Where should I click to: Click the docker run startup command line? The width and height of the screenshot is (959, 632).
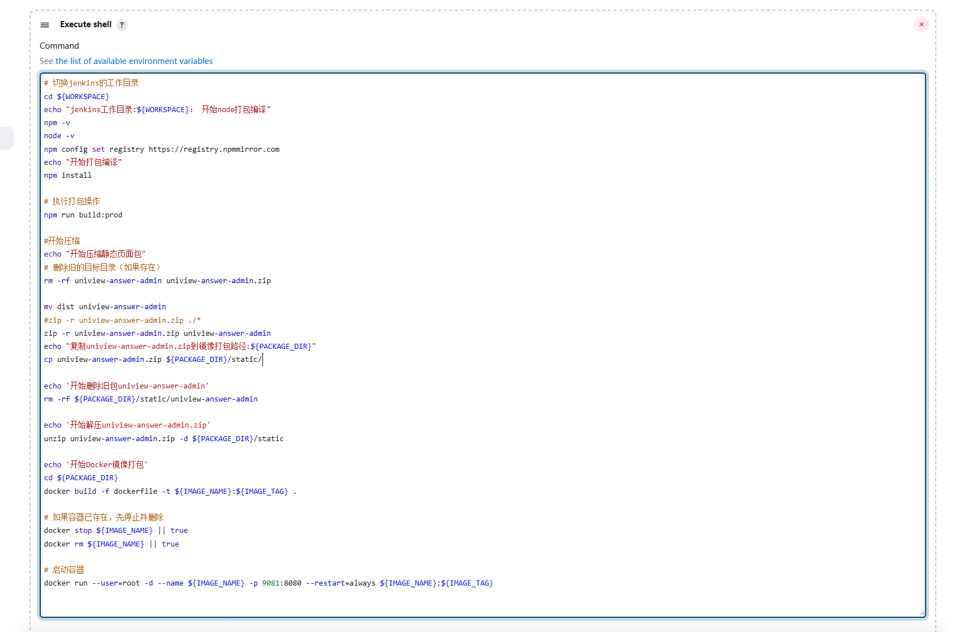pos(269,583)
